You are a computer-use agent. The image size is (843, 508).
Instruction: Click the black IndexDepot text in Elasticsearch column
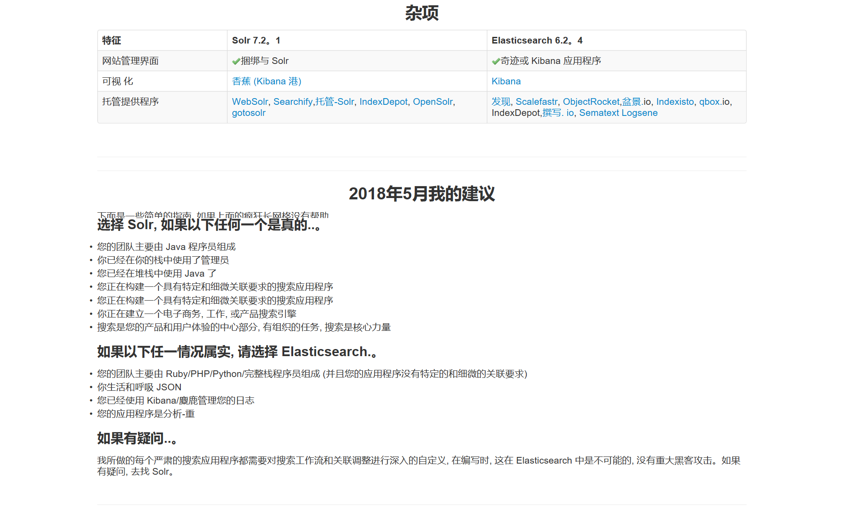point(516,113)
